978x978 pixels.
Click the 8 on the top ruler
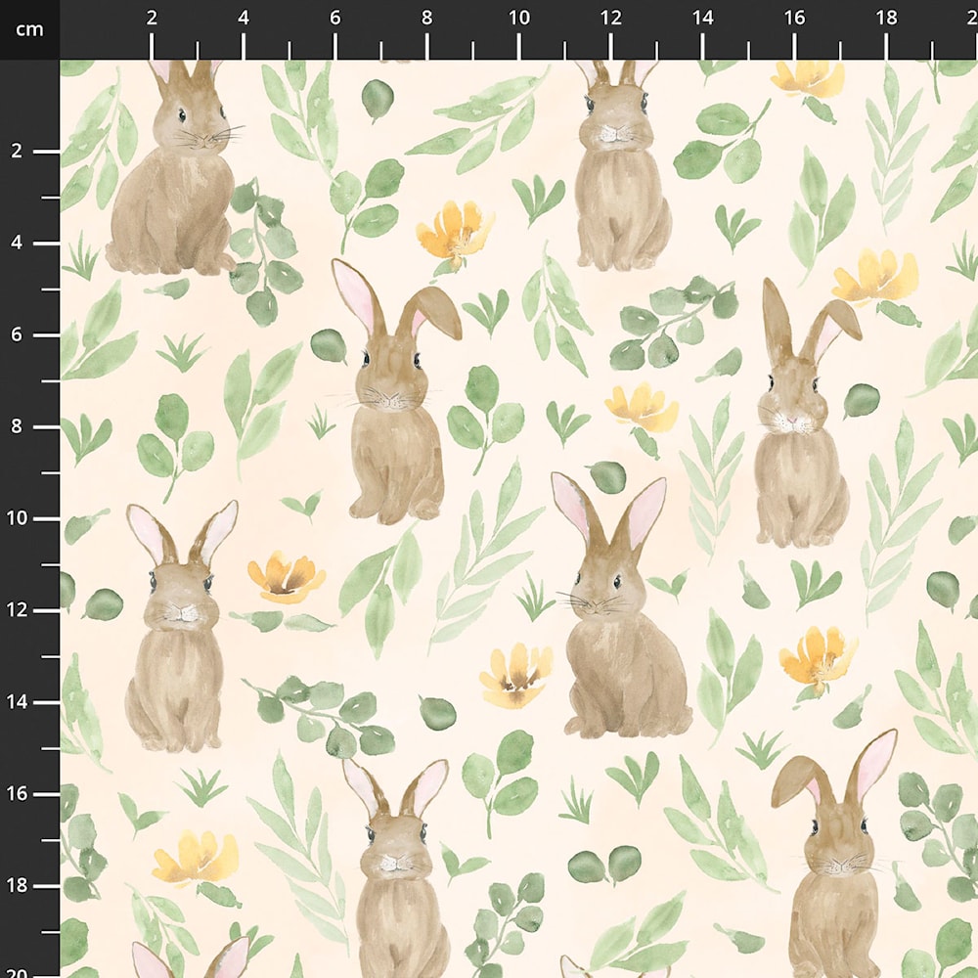(x=426, y=18)
